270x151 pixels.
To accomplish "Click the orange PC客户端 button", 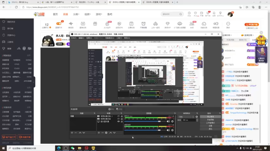I will 251,24.
